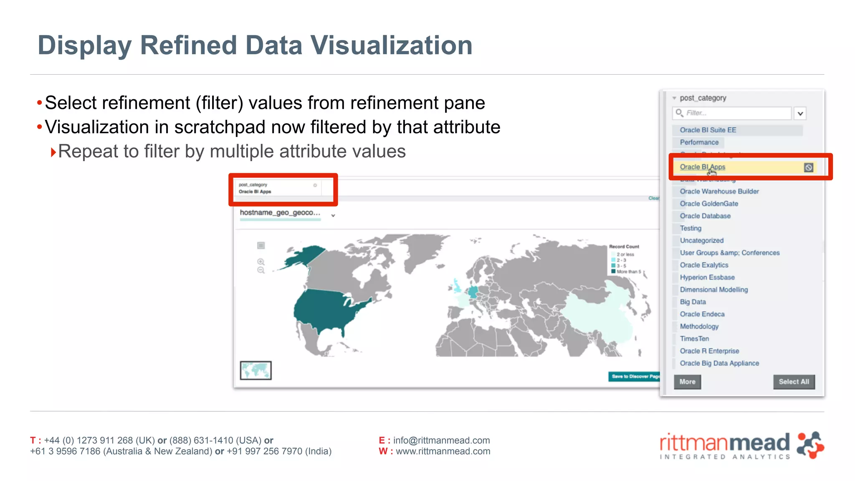Click the map zoom in magnifier
The image size is (855, 481).
tap(261, 262)
